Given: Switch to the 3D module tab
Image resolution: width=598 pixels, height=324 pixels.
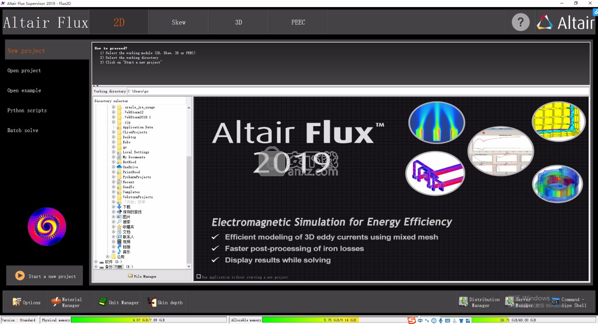Looking at the screenshot, I should [x=238, y=22].
